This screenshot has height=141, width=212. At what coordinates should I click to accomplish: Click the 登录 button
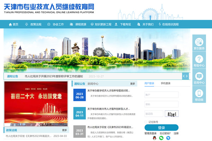pyautogui.click(x=161, y=128)
